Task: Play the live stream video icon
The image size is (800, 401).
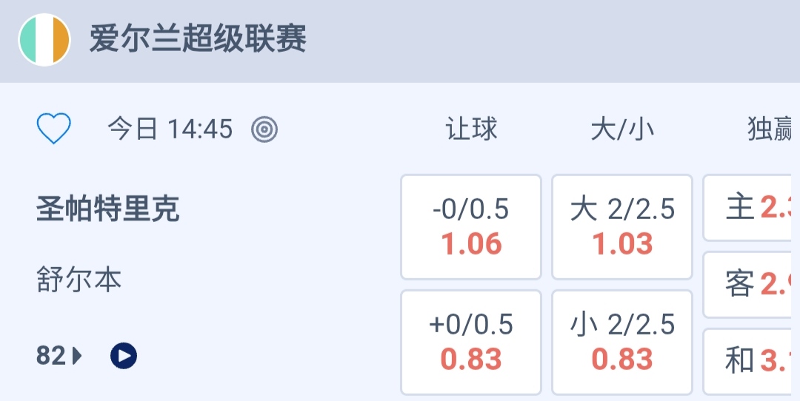Action: tap(124, 356)
